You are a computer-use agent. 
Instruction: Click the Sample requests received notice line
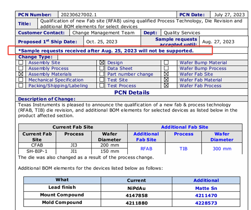106,51
